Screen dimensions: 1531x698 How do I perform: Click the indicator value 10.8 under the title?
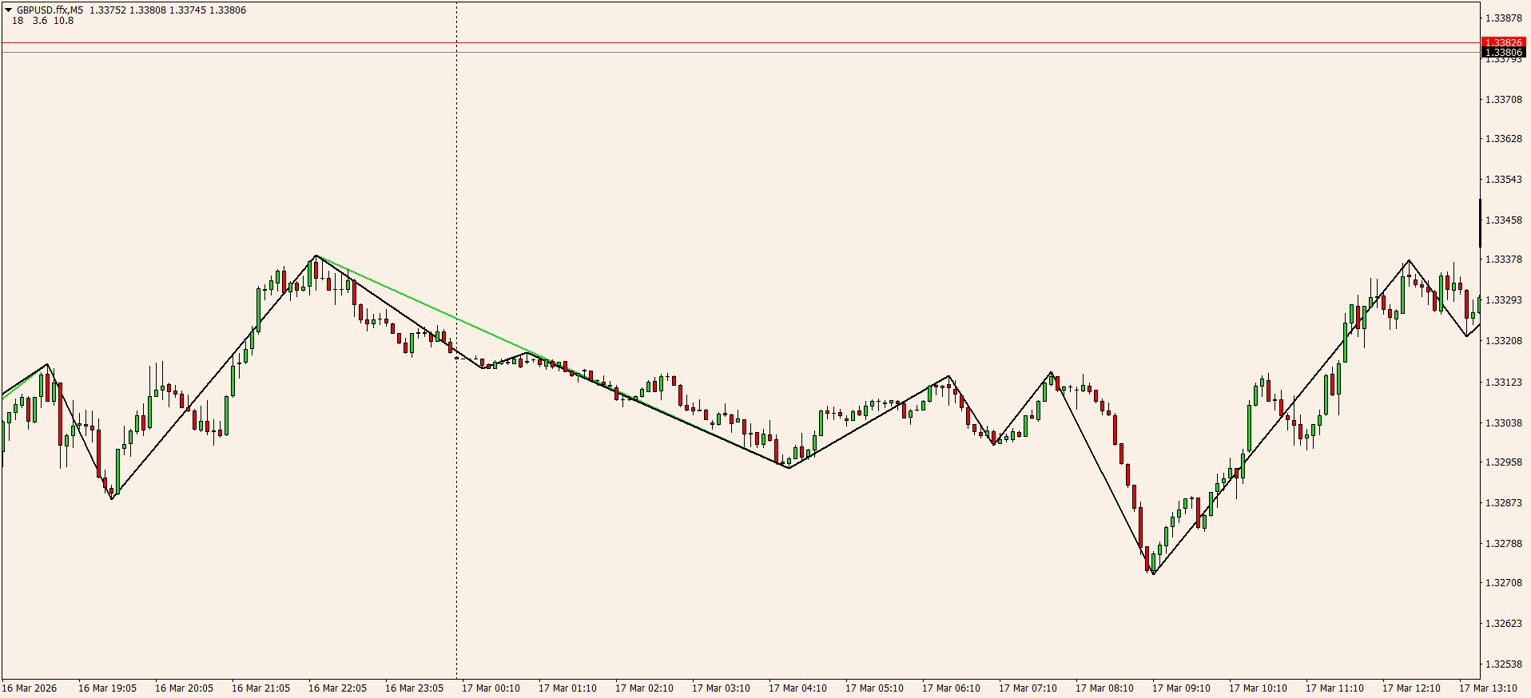(x=63, y=21)
